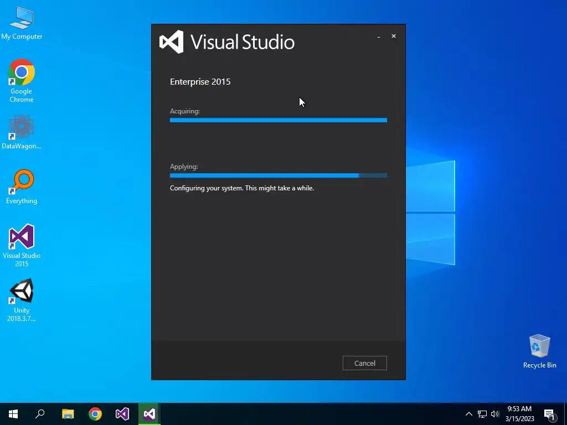Open network status tray icon
Image resolution: width=567 pixels, height=425 pixels.
[x=482, y=414]
